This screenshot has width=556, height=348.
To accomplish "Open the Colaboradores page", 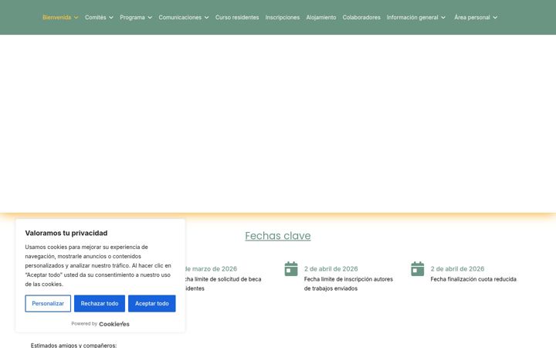I will click(x=361, y=17).
